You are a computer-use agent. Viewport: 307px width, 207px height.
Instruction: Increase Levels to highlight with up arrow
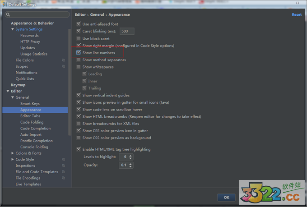(130, 155)
